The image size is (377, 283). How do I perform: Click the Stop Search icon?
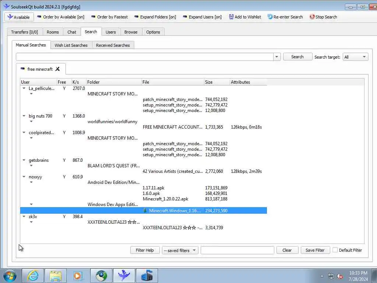point(312,17)
